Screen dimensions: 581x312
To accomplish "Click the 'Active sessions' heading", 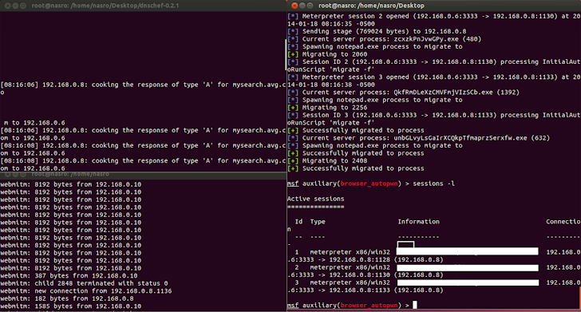I will pyautogui.click(x=316, y=199).
